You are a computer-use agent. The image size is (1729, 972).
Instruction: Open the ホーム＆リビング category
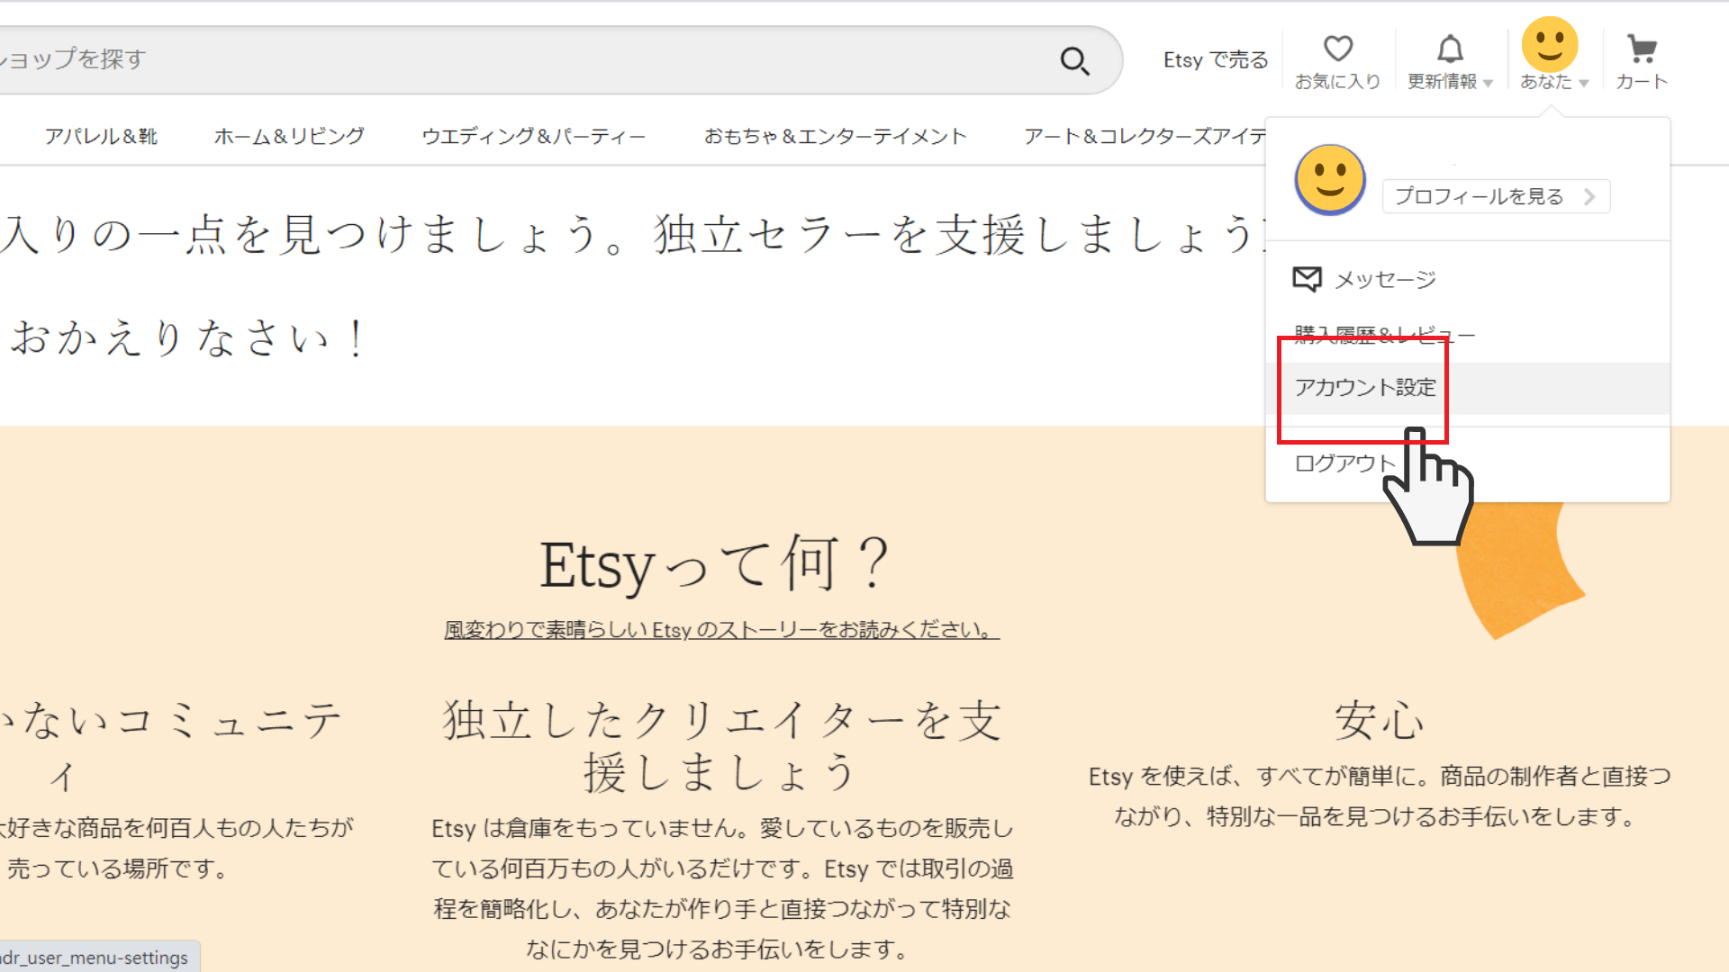pyautogui.click(x=289, y=136)
